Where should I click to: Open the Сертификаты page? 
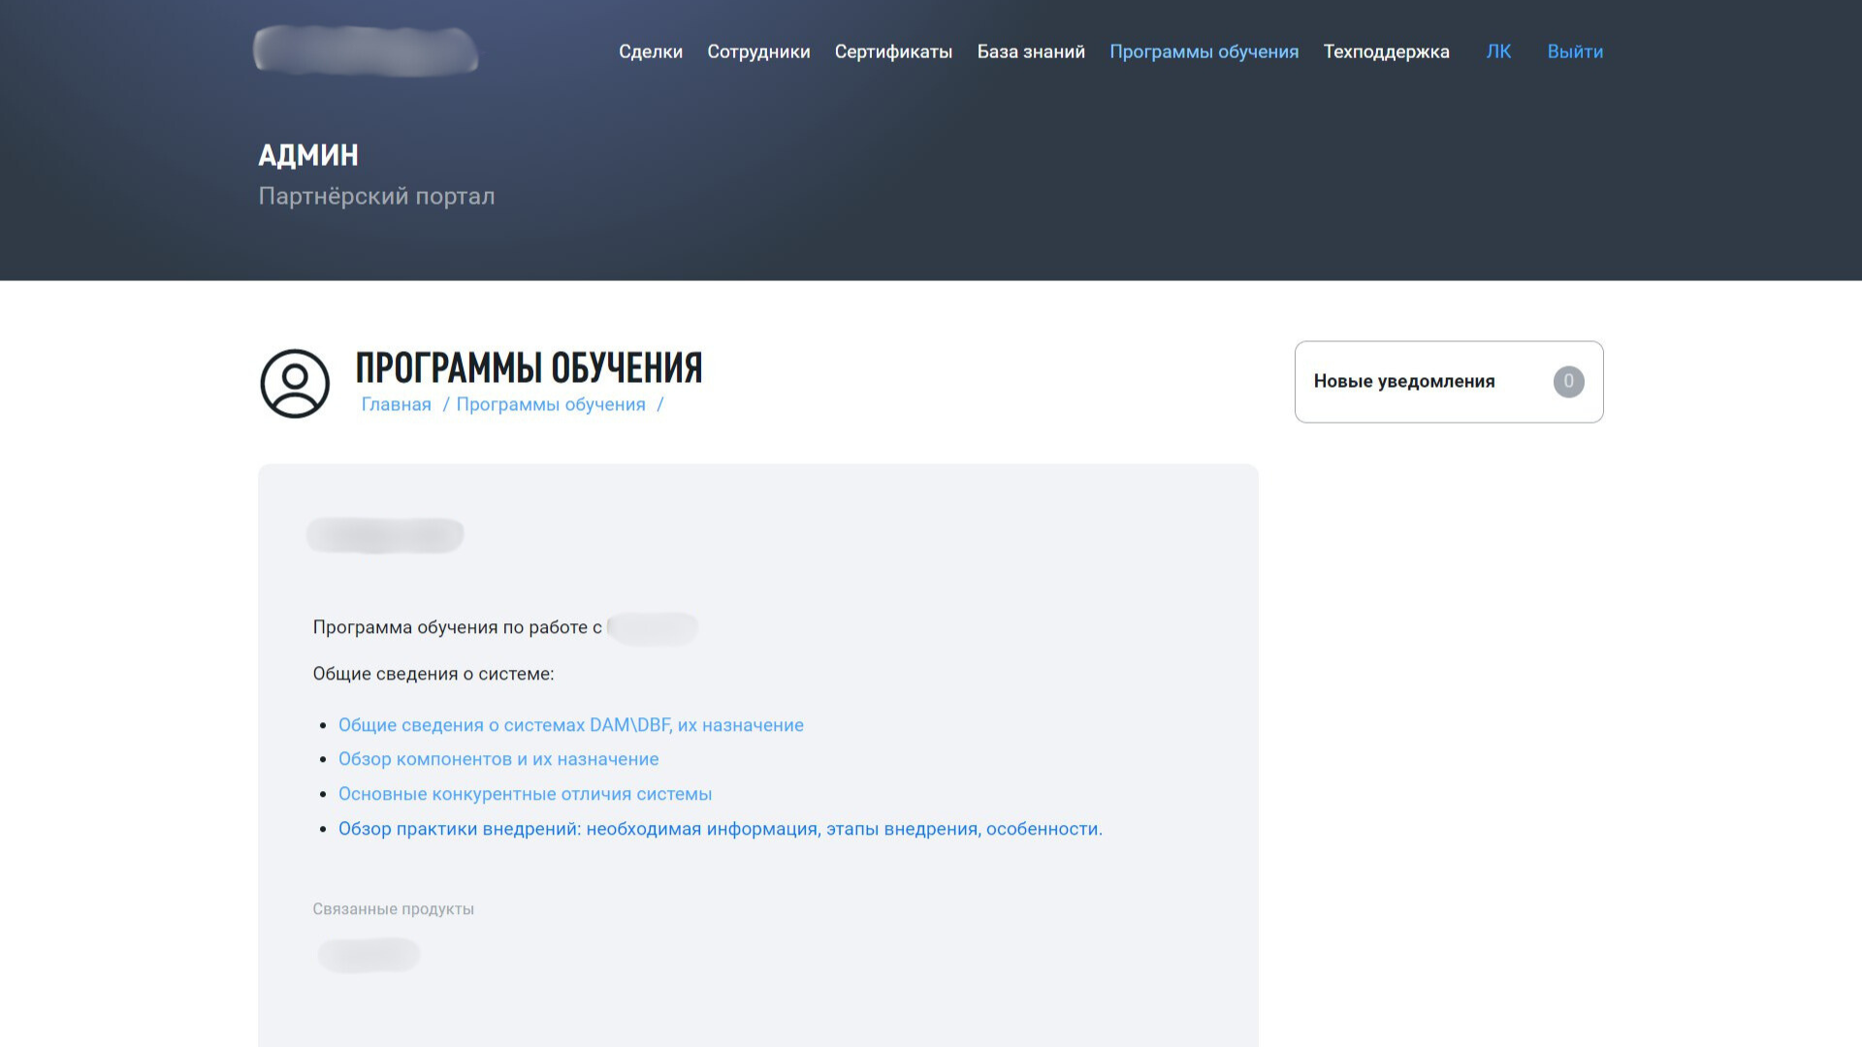pyautogui.click(x=893, y=52)
